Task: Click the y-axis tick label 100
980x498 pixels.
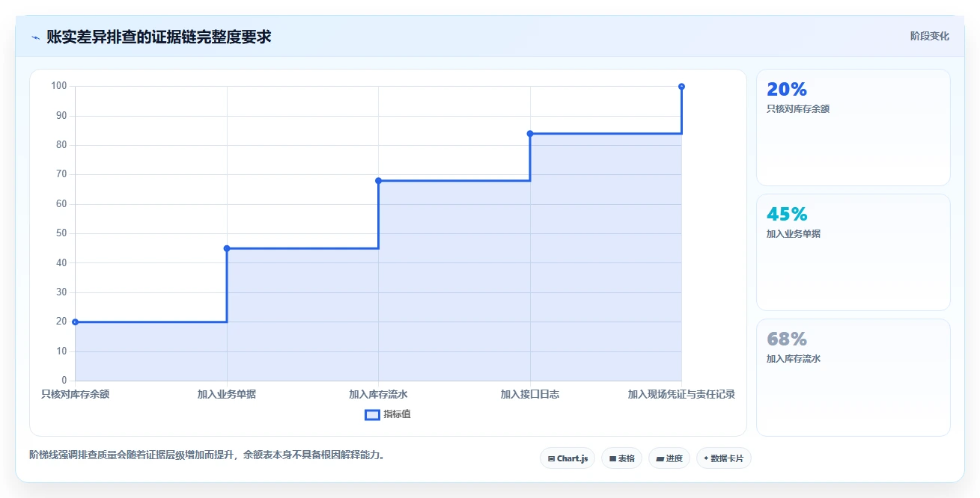Action: [59, 86]
